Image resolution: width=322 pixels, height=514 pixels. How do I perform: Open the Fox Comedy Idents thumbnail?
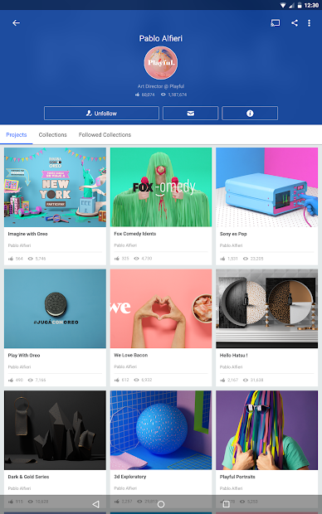(161, 187)
